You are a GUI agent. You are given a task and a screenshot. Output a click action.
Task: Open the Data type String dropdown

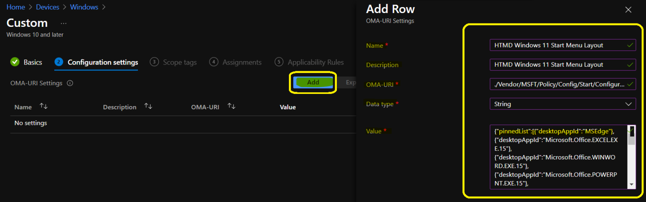tap(562, 104)
